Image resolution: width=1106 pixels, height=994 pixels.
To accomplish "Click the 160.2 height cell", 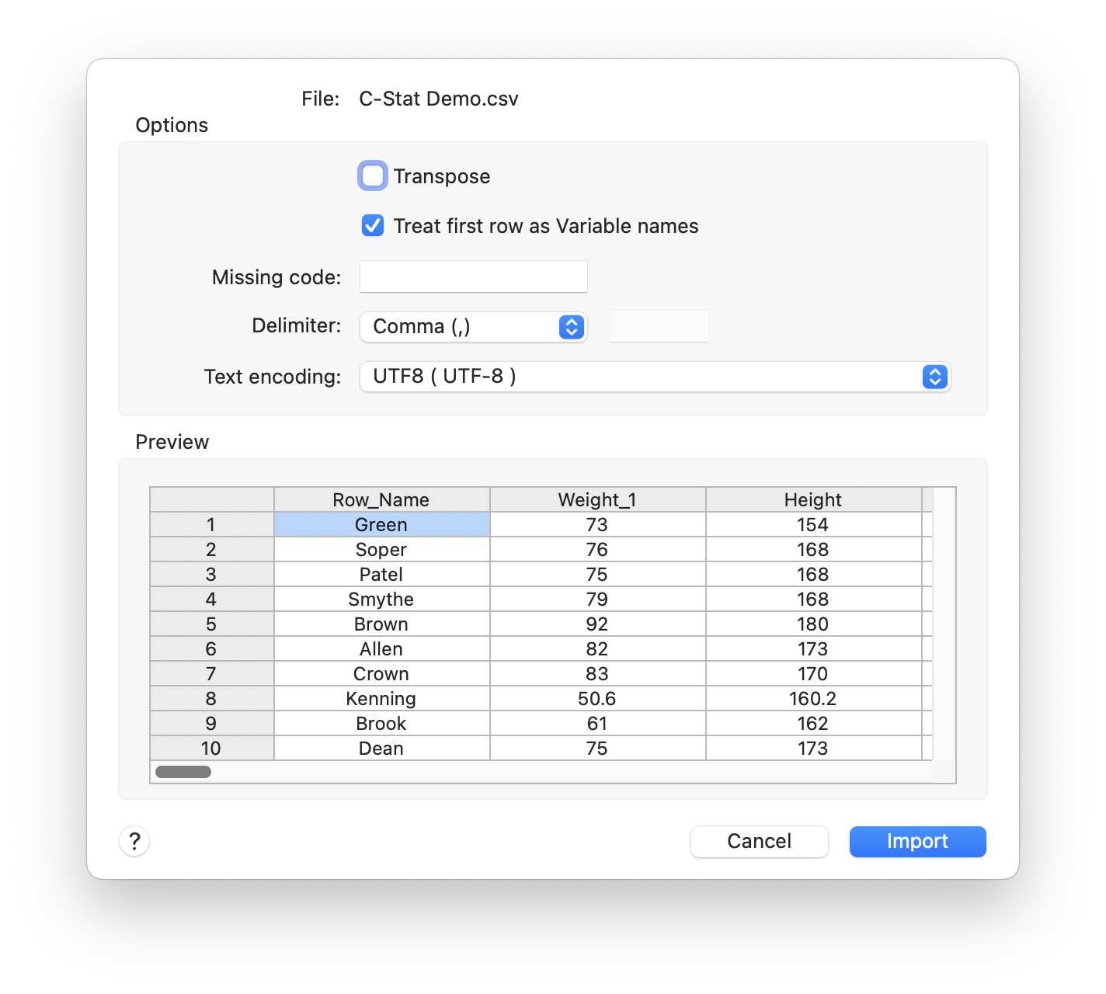I will pos(813,699).
